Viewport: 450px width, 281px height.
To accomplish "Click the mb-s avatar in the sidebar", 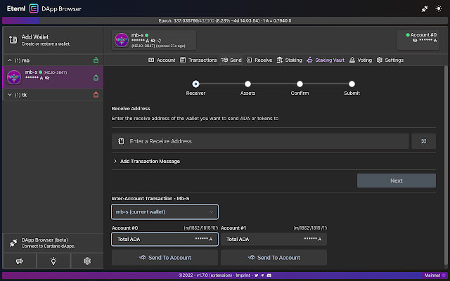I will [x=14, y=77].
